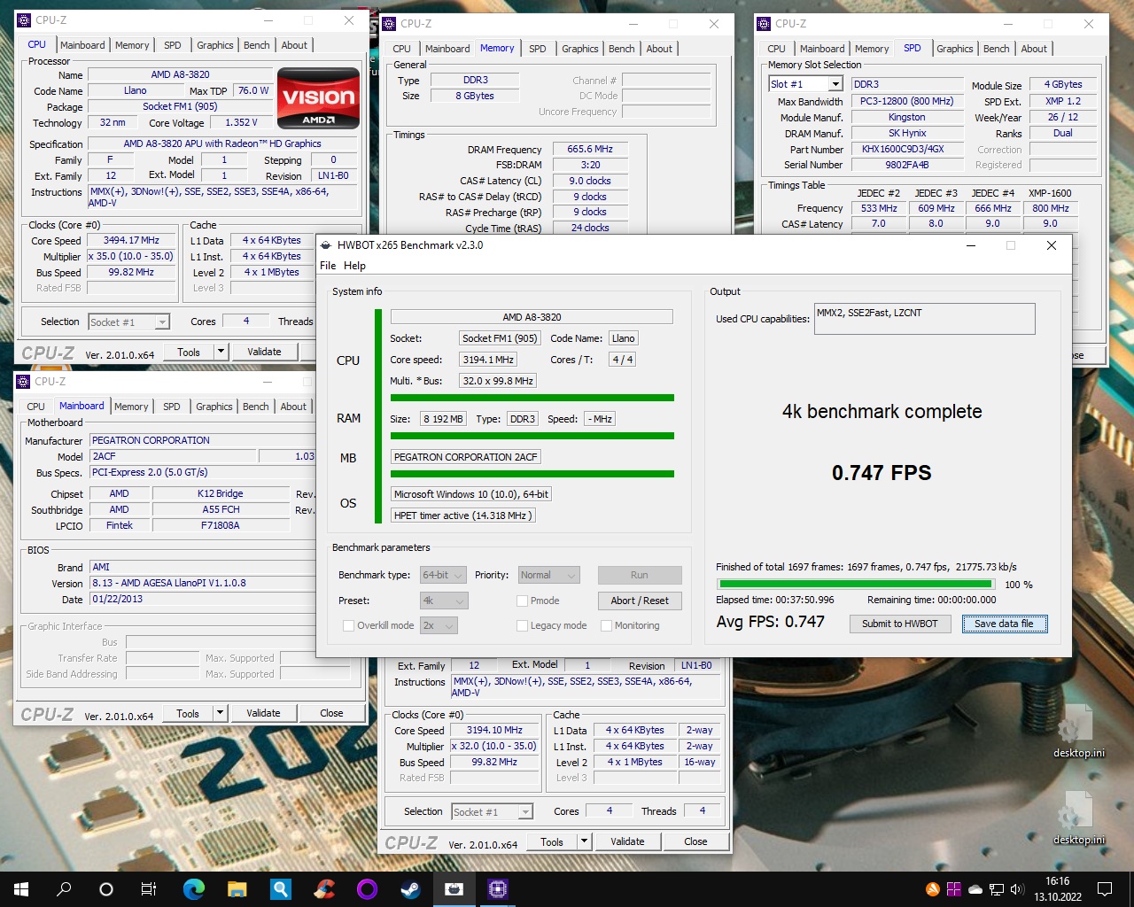Click CPU-Z Memory window's title bar icon
Screen dimensions: 1134x907
(x=389, y=24)
